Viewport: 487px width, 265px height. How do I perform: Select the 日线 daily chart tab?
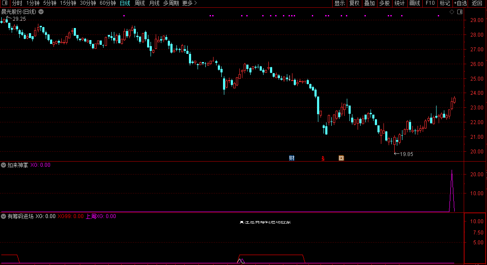125,3
